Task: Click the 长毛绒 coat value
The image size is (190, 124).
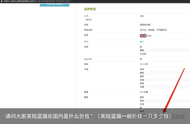Action: (143, 54)
